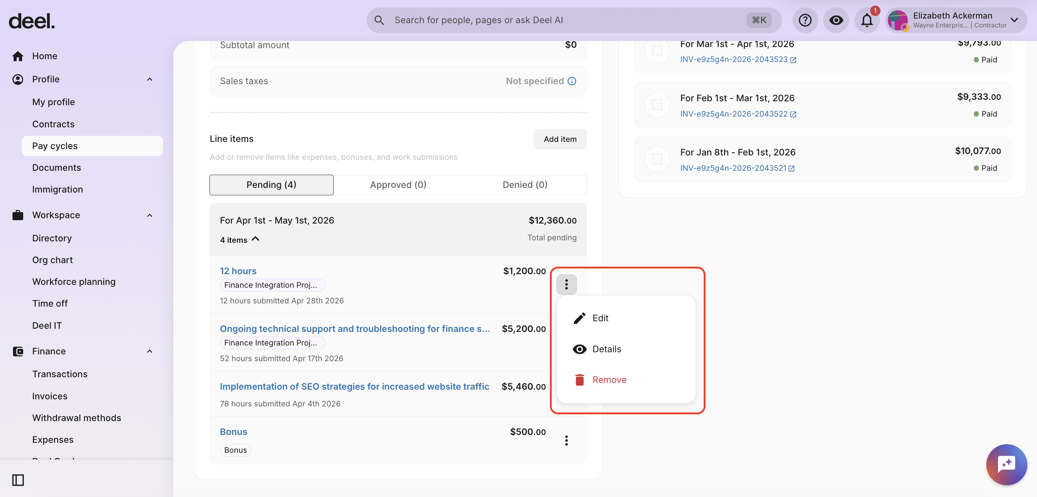Open Documents in sidebar

coord(56,168)
